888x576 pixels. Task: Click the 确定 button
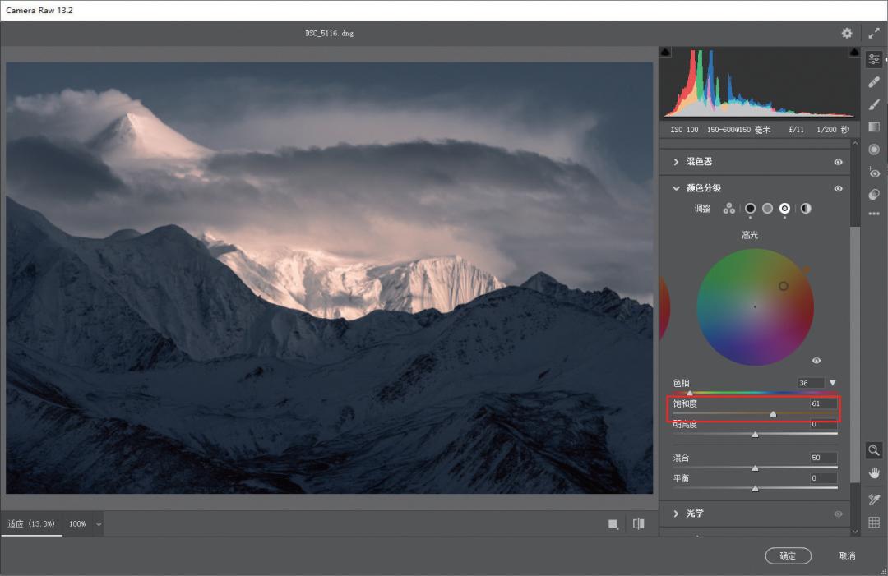(788, 555)
